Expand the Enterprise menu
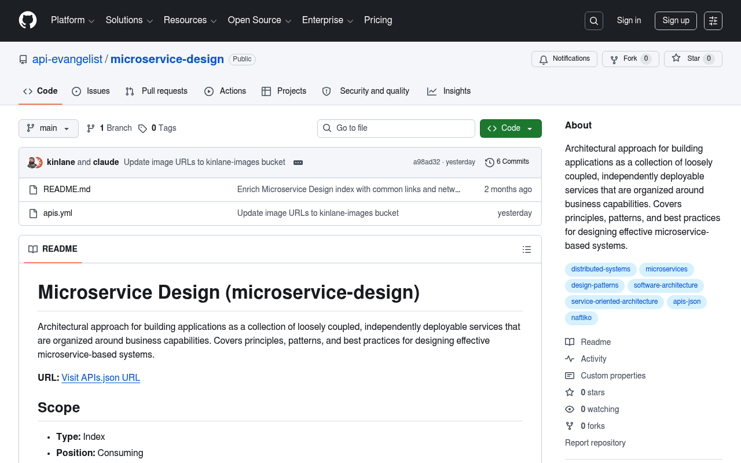 pos(328,20)
